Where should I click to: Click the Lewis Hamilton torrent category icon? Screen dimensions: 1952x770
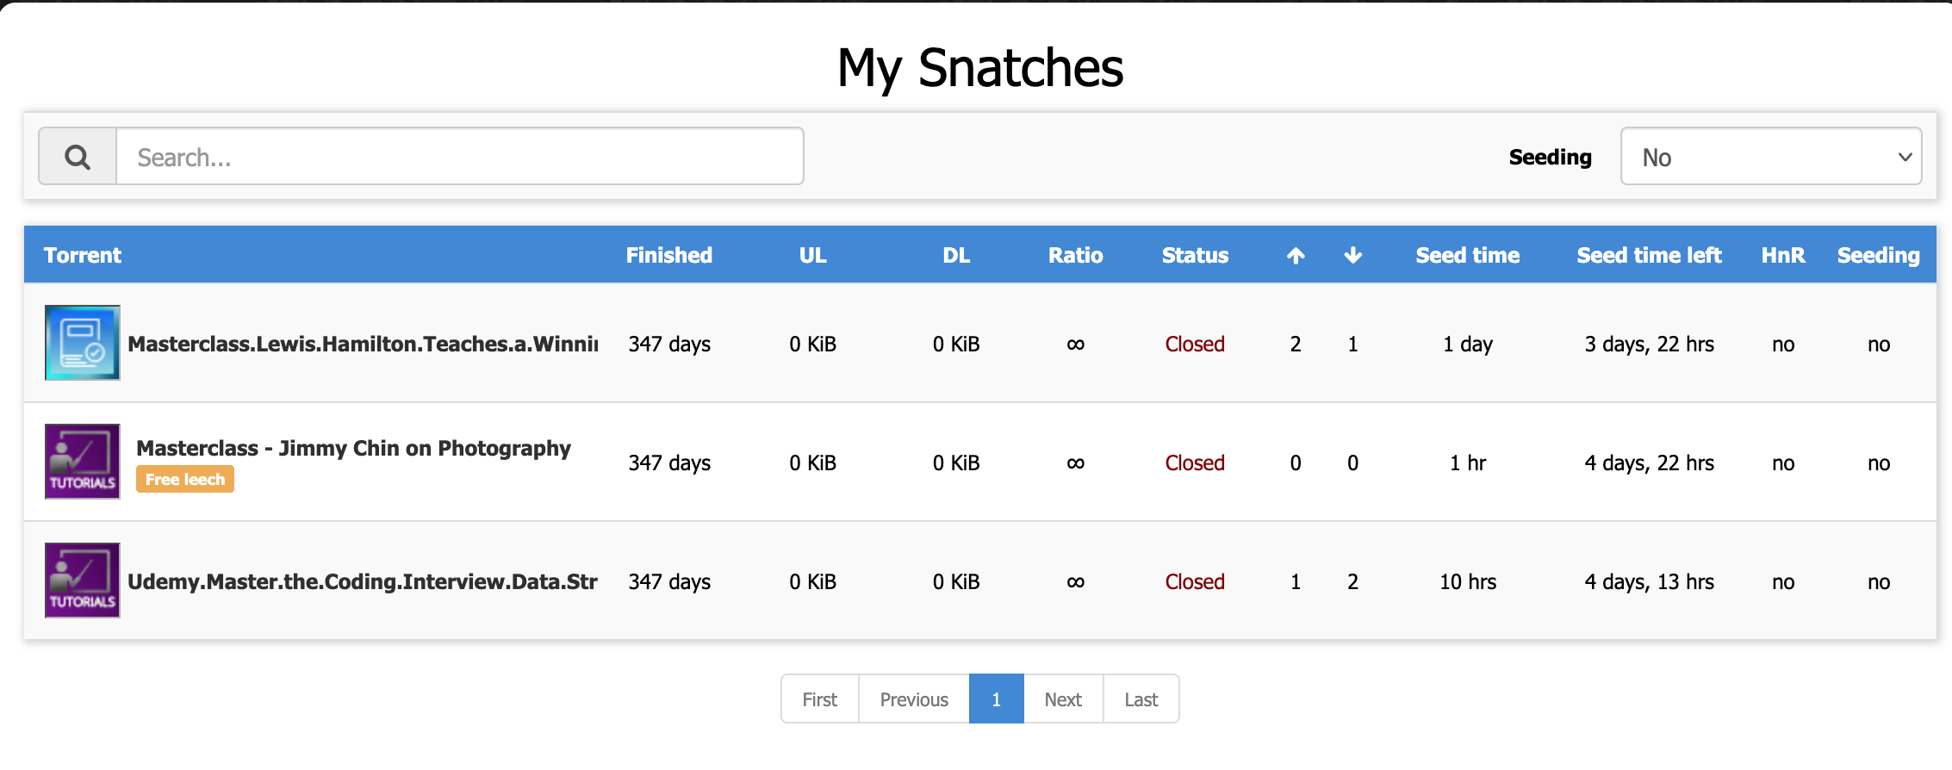[x=83, y=343]
